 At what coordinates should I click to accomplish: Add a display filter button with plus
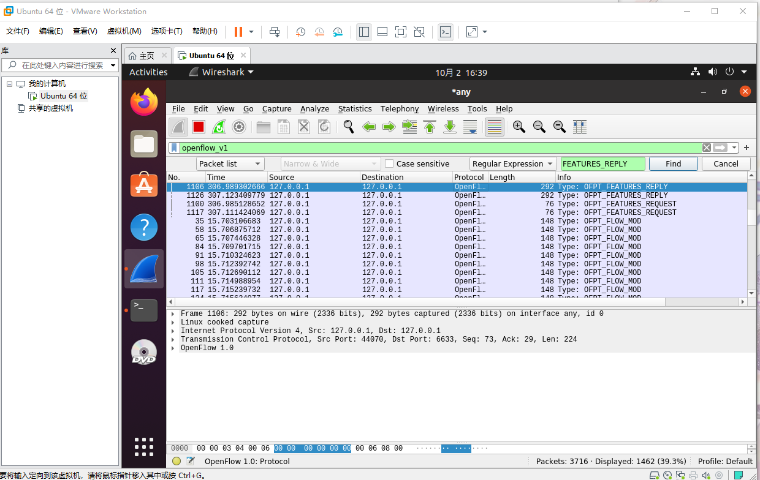pyautogui.click(x=747, y=148)
